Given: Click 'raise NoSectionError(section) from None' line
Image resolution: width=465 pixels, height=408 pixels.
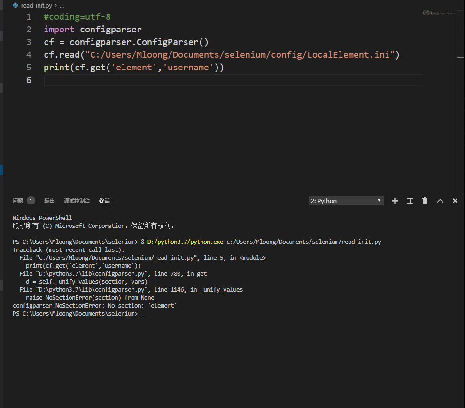Looking at the screenshot, I should (90, 298).
